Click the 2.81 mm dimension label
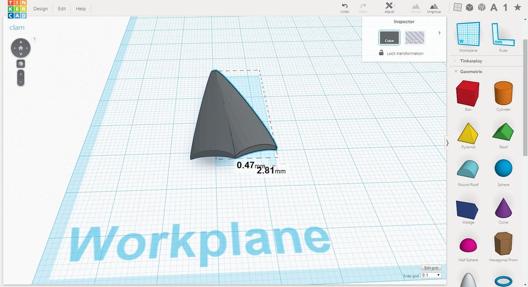This screenshot has height=287, width=528. [x=271, y=171]
